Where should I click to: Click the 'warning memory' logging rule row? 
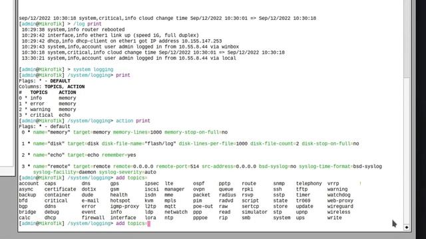(x=47, y=109)
